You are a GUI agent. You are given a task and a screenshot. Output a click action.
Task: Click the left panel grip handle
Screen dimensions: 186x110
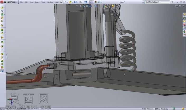coord(7,56)
